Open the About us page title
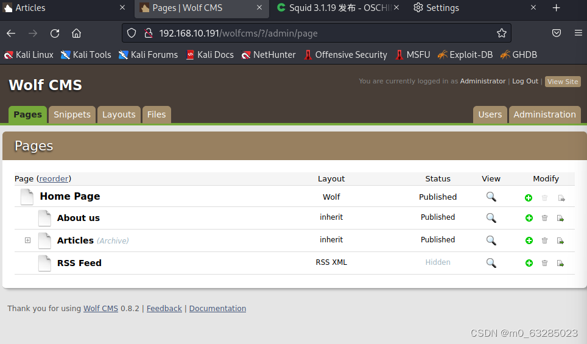This screenshot has height=344, width=587. click(78, 218)
